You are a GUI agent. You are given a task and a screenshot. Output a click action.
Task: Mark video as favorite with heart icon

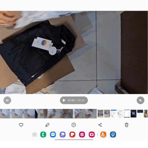[x=21, y=125]
